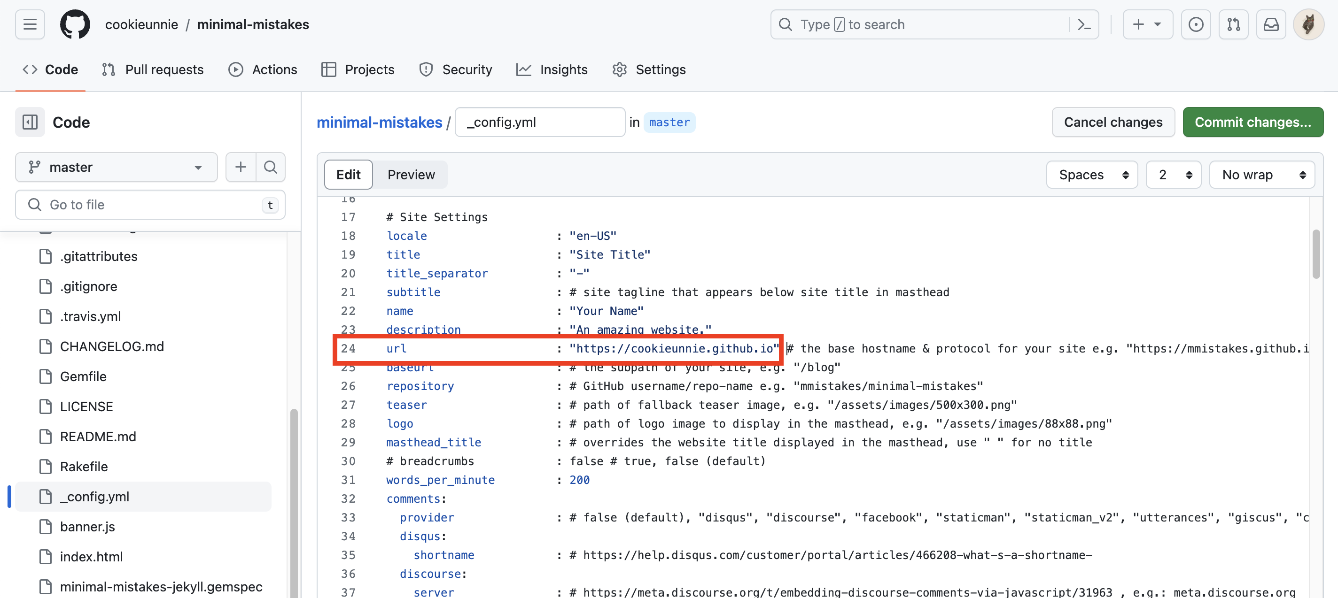
Task: Open the Spaces indent mode dropdown
Action: click(1092, 175)
